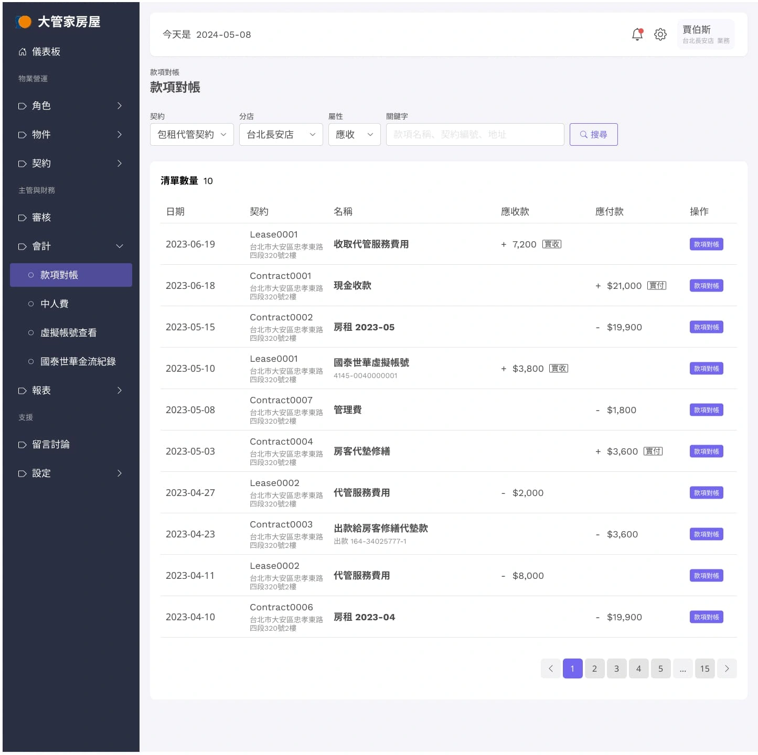Change the 屬性 dropdown from 應收

pyautogui.click(x=354, y=134)
